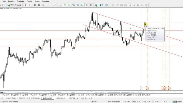This screenshot has height=103, width=183.
Task: Switch to W1 timeframe
Action: tap(142, 5)
